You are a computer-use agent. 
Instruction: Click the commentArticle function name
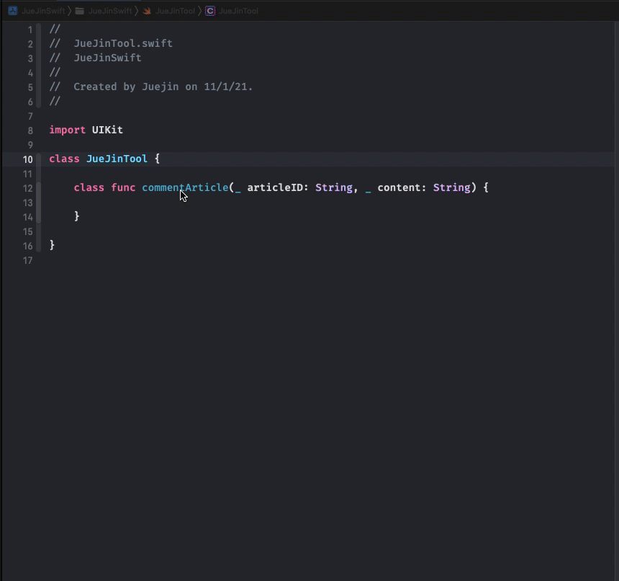186,187
